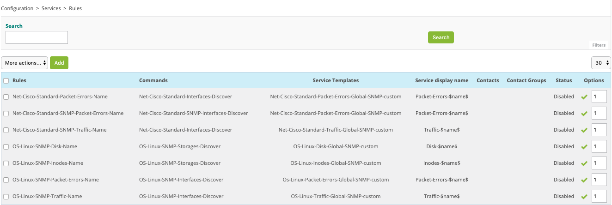
Task: Click the green Add button
Action: click(59, 63)
